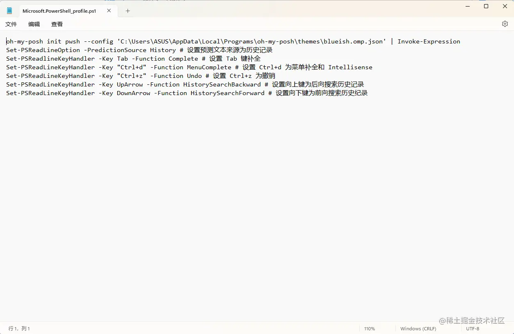
Task: Add a new tab with plus button
Action: (128, 11)
